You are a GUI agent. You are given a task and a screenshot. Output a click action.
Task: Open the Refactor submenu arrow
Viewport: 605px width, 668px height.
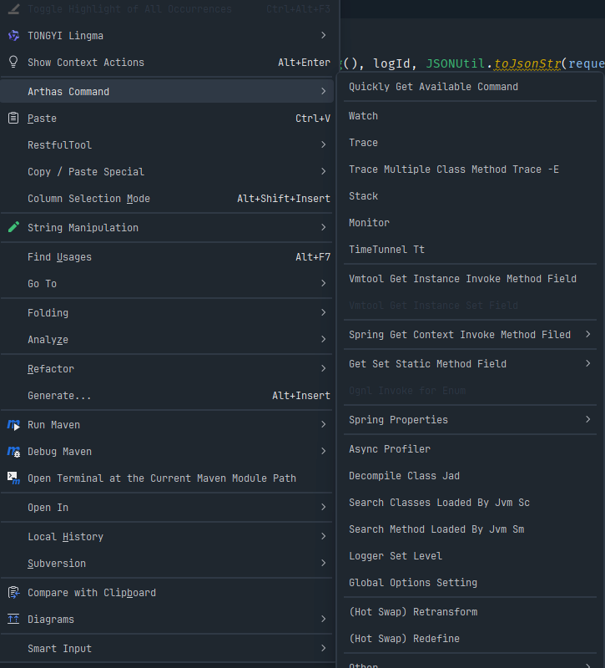pyautogui.click(x=323, y=369)
